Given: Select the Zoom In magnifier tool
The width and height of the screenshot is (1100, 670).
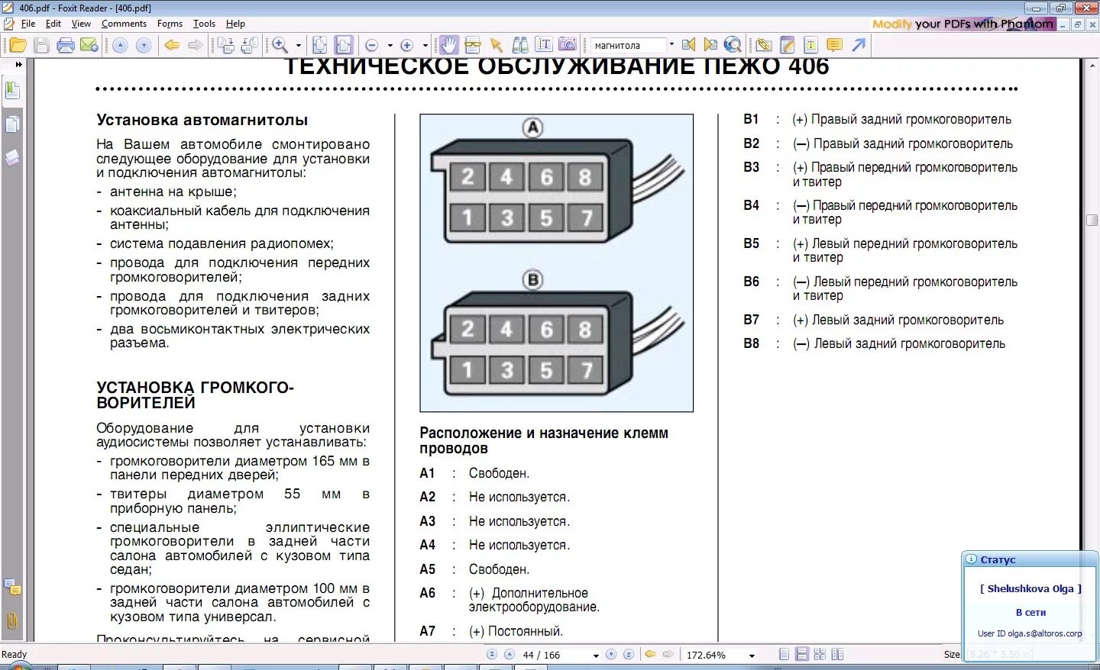Looking at the screenshot, I should 280,45.
